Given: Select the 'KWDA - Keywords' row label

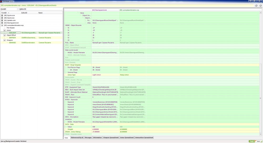Looking at the screenshot, I should pyautogui.click(x=71, y=99).
